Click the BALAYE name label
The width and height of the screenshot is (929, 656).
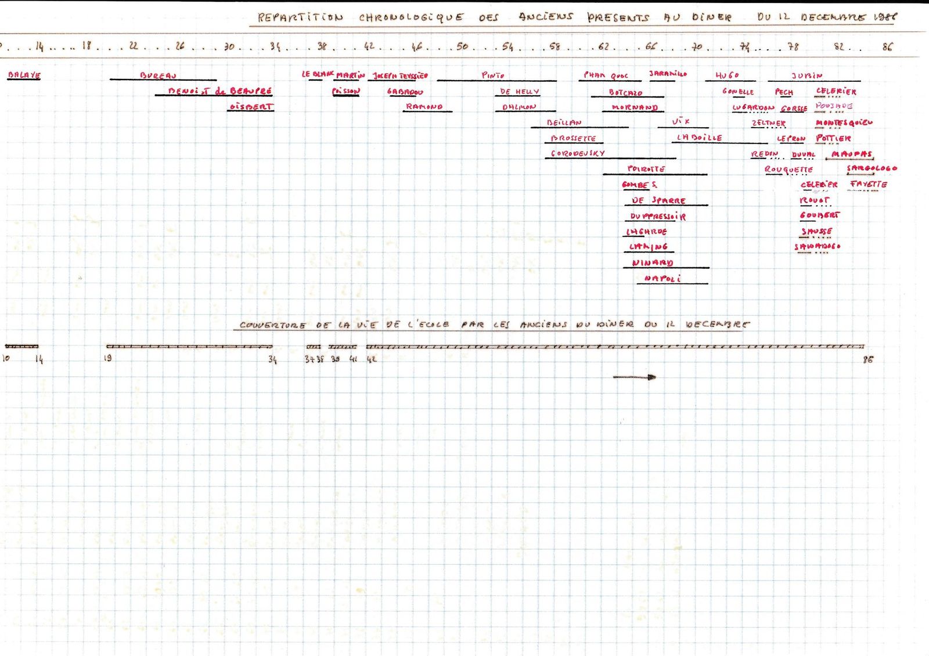click(x=24, y=75)
